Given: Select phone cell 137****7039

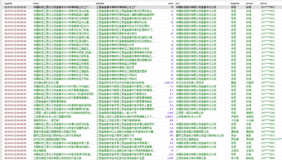Looking at the screenshot, I should tap(268, 117).
